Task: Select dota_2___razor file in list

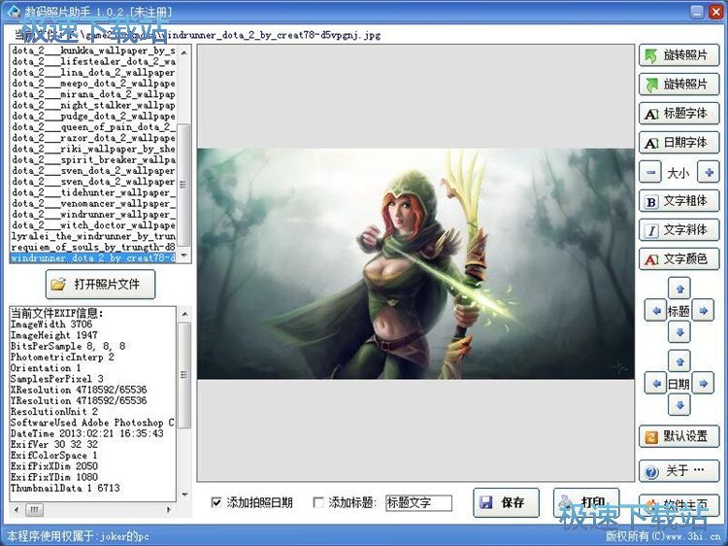Action: point(93,138)
